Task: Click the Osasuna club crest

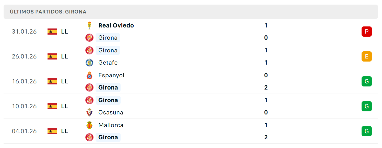Action: point(89,112)
